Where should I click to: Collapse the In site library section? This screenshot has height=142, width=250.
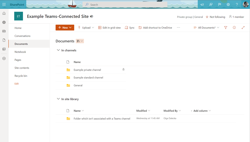coord(58,99)
